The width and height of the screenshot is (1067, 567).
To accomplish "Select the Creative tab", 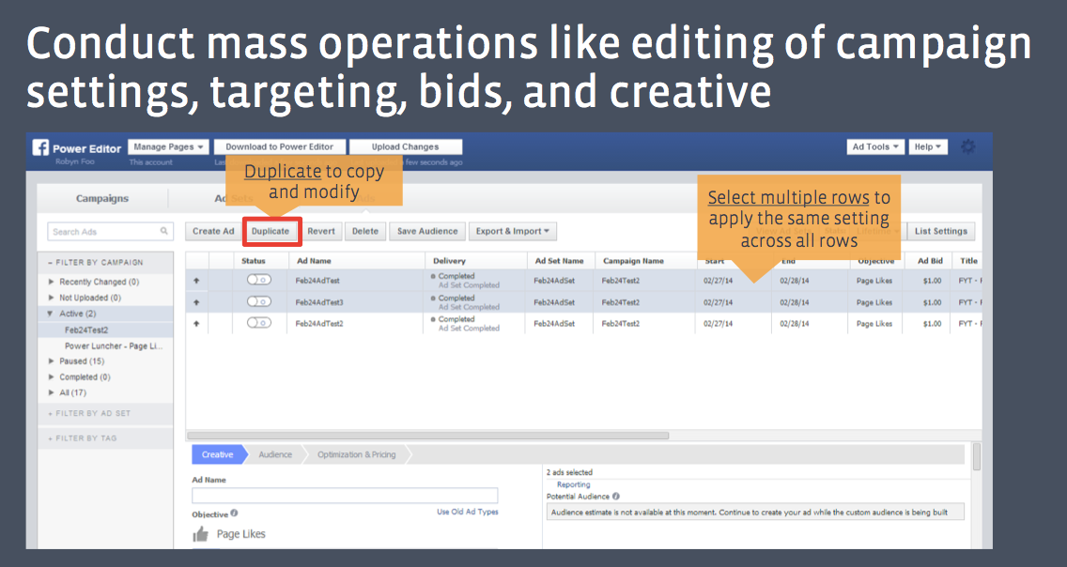I will [218, 455].
